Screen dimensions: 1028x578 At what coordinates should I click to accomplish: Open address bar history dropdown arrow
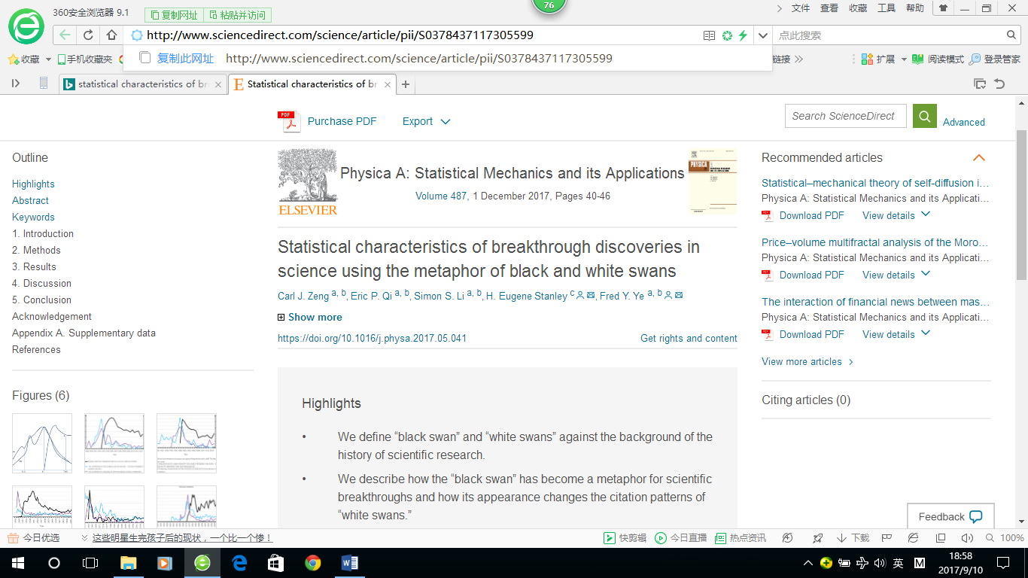click(762, 35)
